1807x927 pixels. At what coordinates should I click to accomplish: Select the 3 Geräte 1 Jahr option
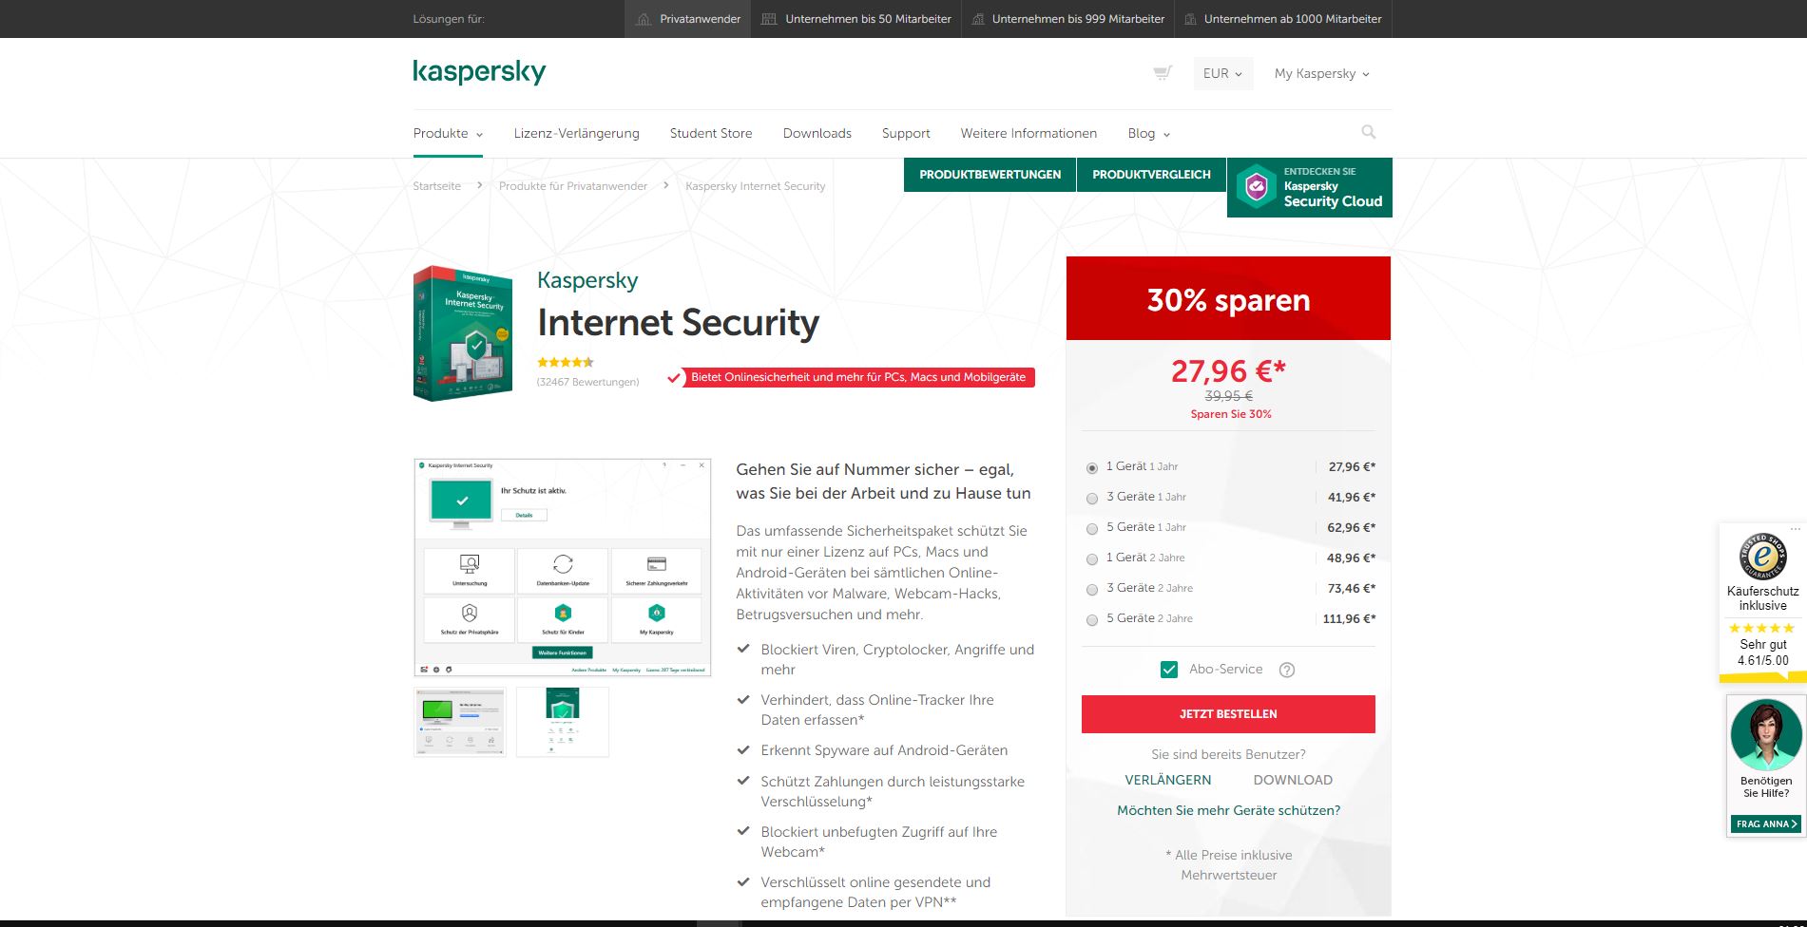1092,498
